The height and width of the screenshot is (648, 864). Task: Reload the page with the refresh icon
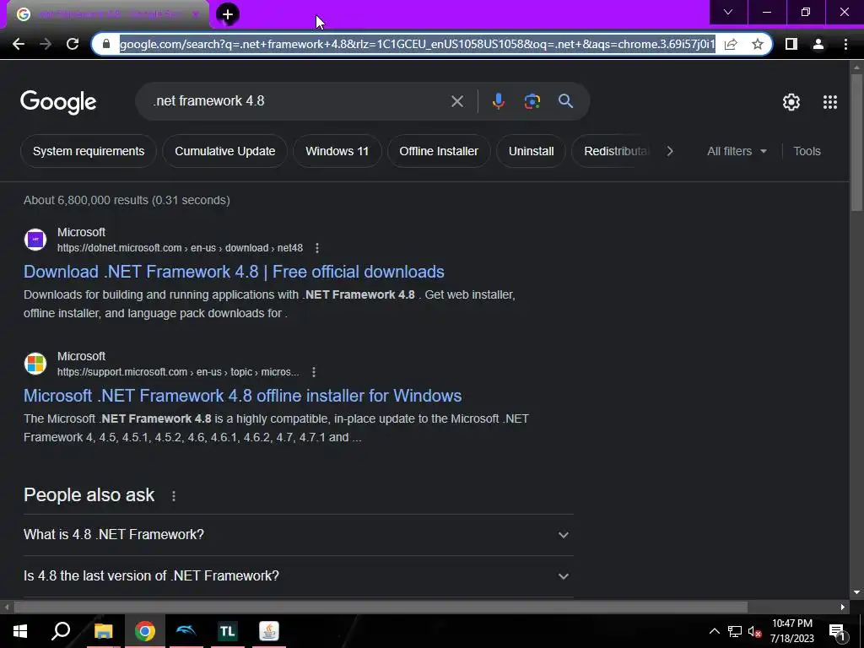point(73,44)
